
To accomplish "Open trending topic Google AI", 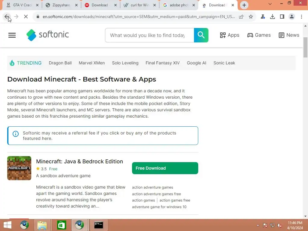I will point(196,63).
